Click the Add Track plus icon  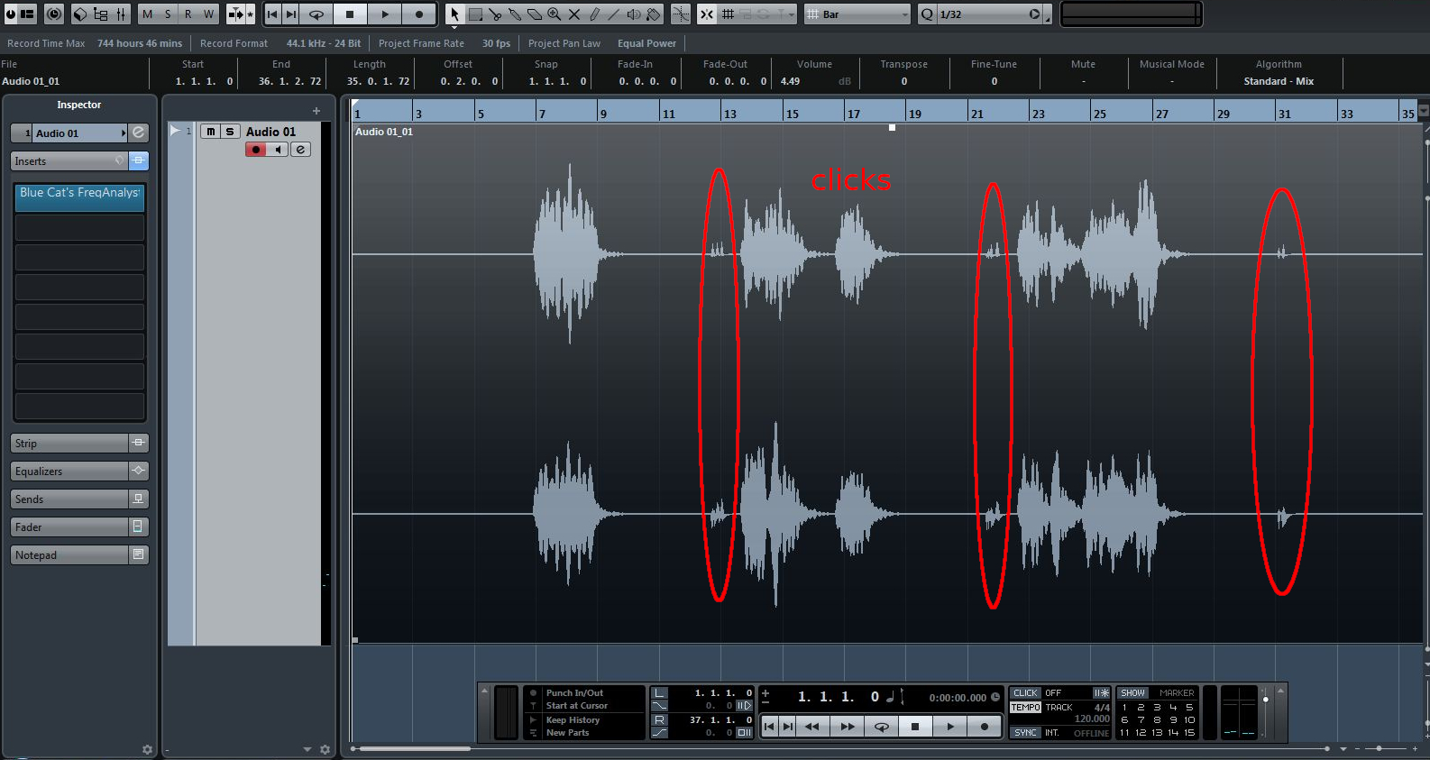316,111
